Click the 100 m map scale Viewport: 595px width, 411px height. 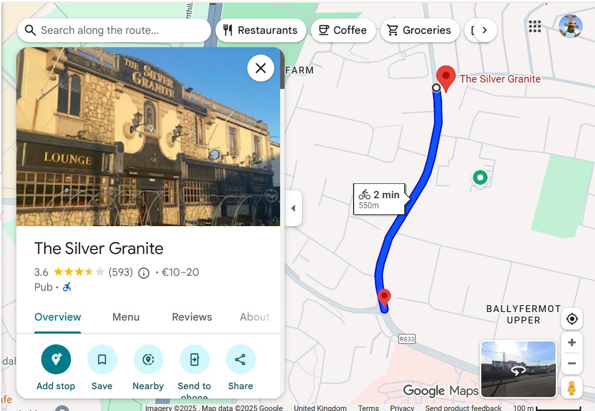pyautogui.click(x=547, y=408)
